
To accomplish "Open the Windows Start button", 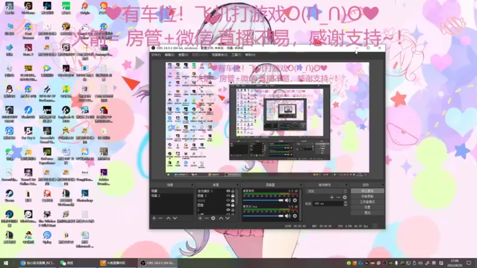I will [x=6, y=263].
